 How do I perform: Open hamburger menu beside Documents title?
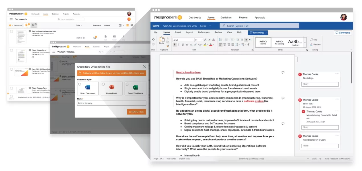point(11,19)
